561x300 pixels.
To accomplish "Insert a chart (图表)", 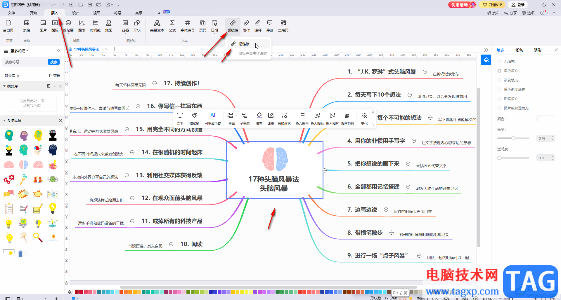I will tap(82, 26).
